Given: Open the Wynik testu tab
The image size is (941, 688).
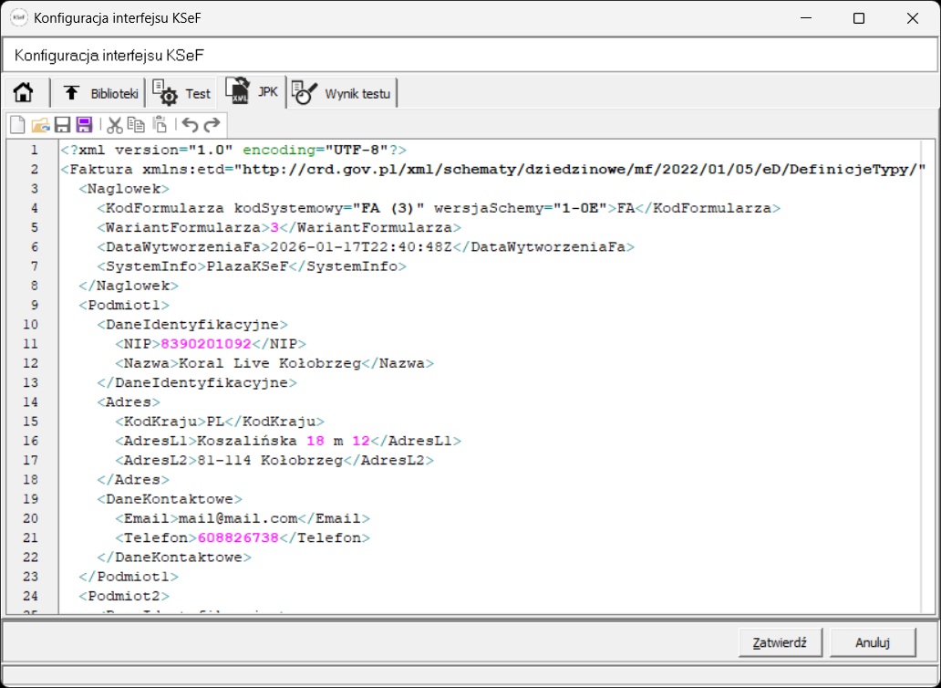Looking at the screenshot, I should (x=343, y=94).
